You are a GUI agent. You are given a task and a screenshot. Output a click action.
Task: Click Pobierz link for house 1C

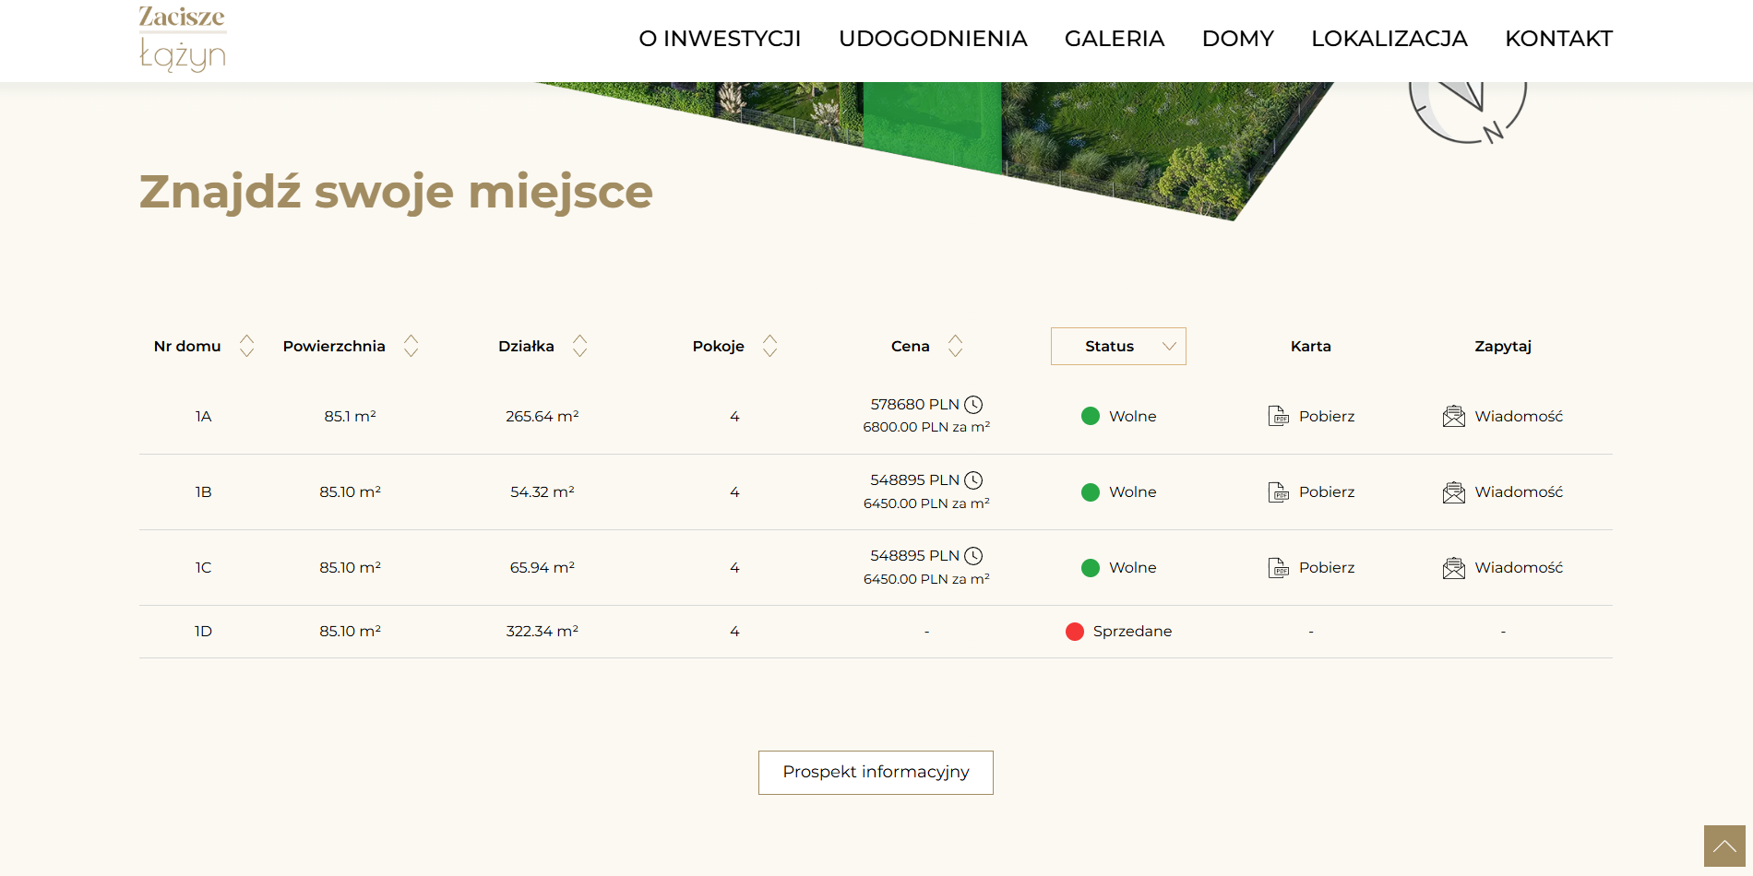pos(1327,567)
